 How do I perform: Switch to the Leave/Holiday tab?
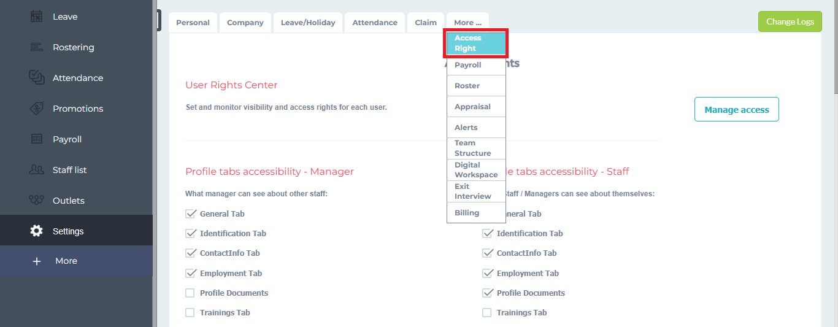[x=308, y=23]
